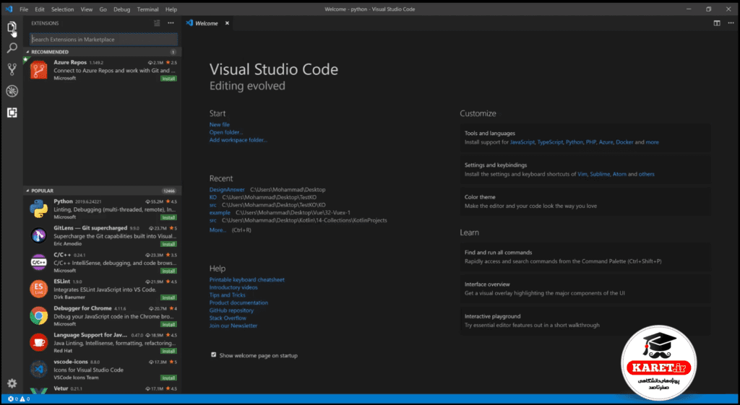Viewport: 740px width, 405px height.
Task: Install the vscode-icons extension
Action: pos(168,378)
